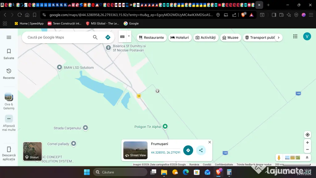
Task: Open Microsoft Edge from taskbar
Action: point(186,172)
